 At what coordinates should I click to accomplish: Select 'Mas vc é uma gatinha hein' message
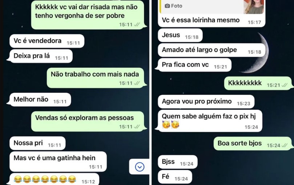[x=58, y=161]
